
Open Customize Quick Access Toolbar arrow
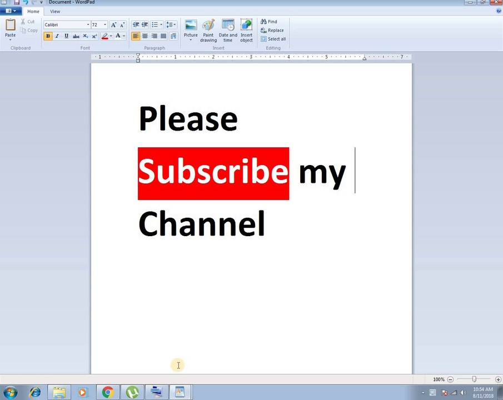tap(41, 2)
